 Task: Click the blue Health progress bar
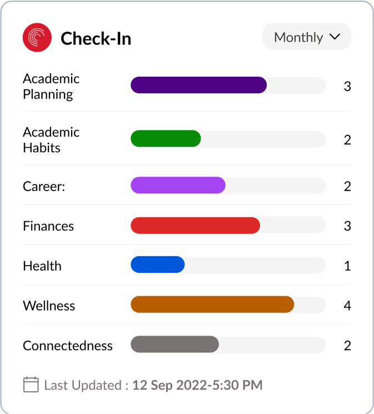(x=158, y=265)
